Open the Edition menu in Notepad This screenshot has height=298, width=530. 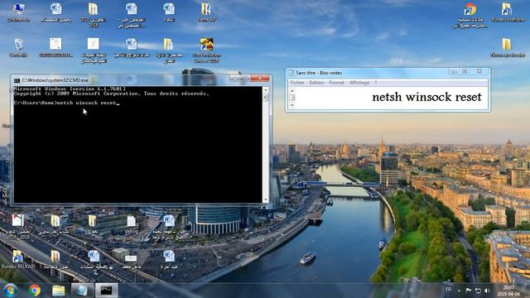point(316,83)
